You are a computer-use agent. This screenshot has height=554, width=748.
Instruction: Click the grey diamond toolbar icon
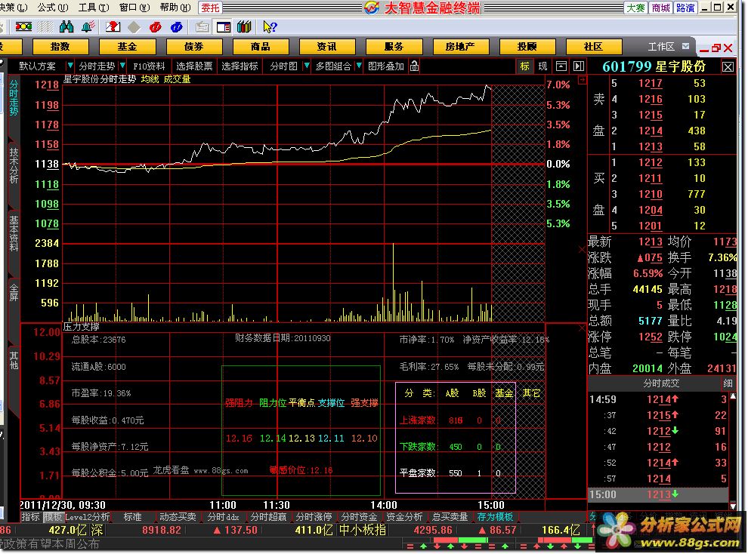[134, 27]
